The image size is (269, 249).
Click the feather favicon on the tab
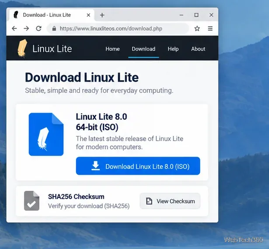16,15
